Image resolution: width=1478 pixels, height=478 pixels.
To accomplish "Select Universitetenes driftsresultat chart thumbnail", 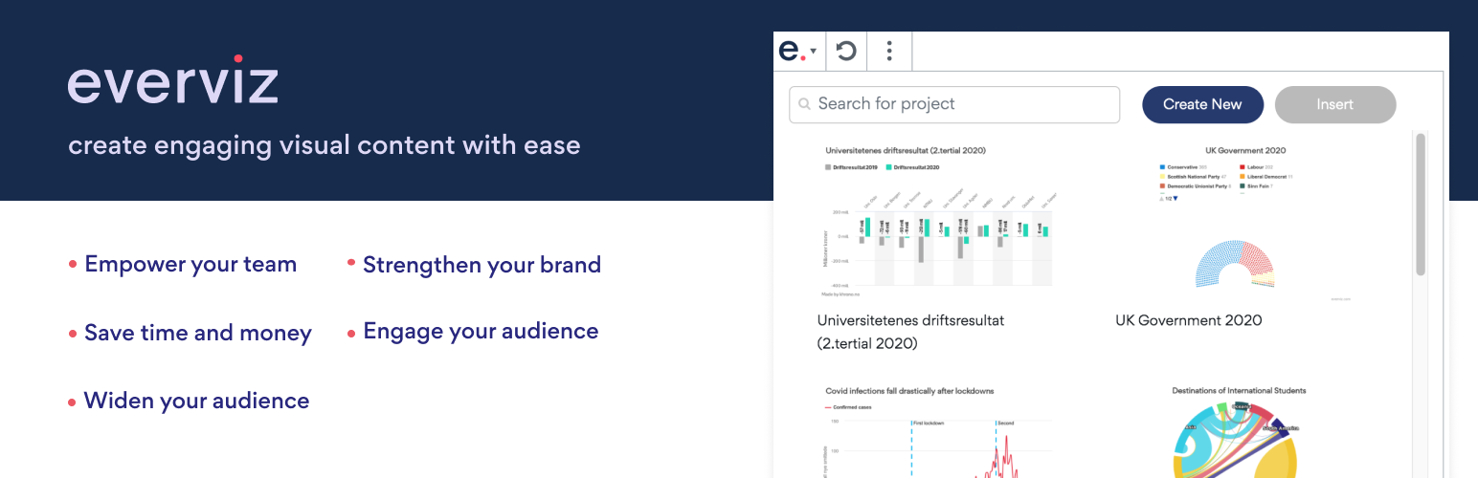I will pyautogui.click(x=937, y=222).
